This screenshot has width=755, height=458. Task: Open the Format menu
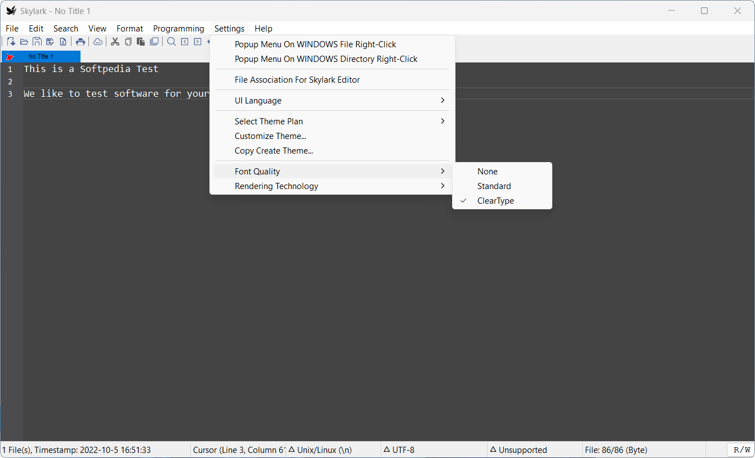coord(130,29)
